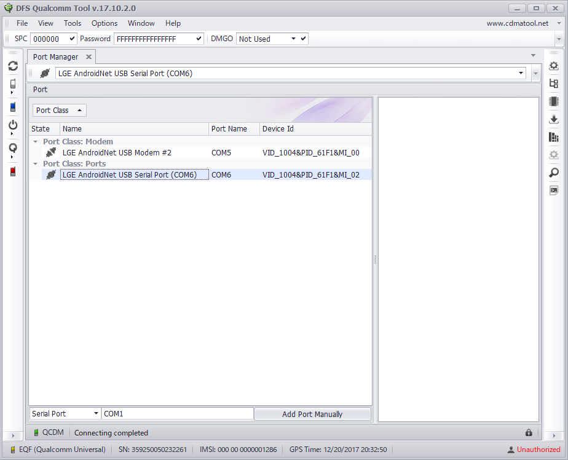Click the refresh ports icon in left sidebar
The width and height of the screenshot is (568, 460).
13,66
